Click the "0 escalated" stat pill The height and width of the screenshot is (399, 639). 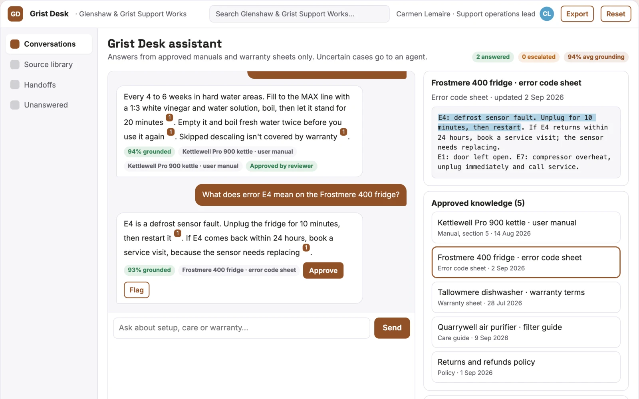coord(539,57)
